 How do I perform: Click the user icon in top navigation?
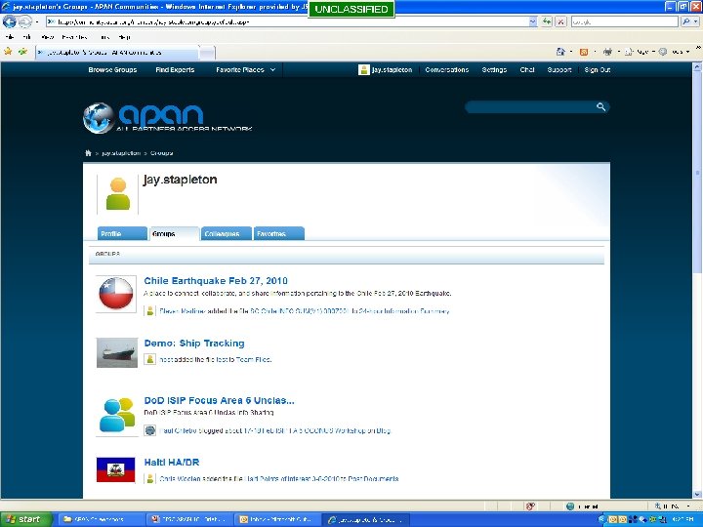tap(363, 69)
